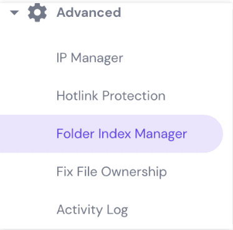
Task: Choose Fix File Ownership from the Advanced submenu
Action: pos(112,171)
